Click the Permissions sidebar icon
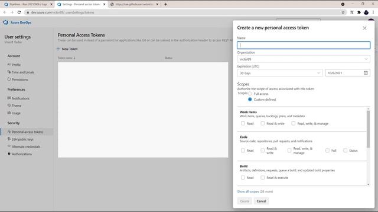This screenshot has width=378, height=212. [9, 79]
